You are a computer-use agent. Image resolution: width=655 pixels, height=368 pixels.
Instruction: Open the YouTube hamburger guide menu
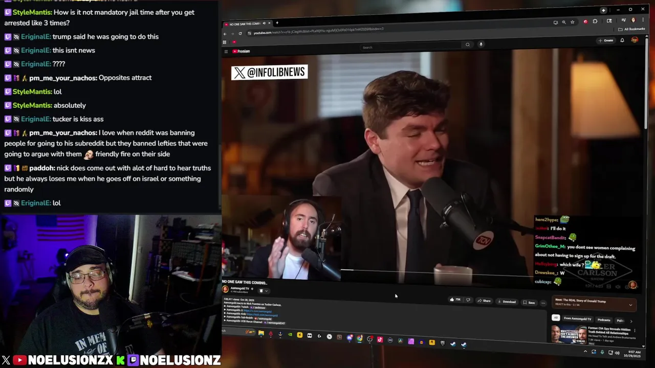click(226, 52)
